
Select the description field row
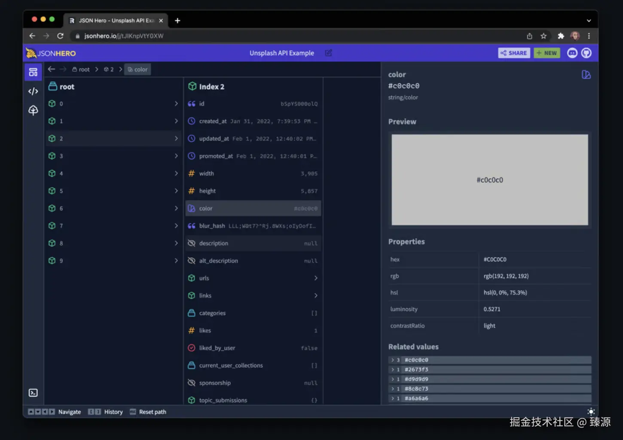tap(253, 243)
